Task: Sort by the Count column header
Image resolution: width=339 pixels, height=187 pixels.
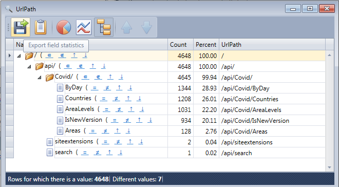Action: point(180,45)
